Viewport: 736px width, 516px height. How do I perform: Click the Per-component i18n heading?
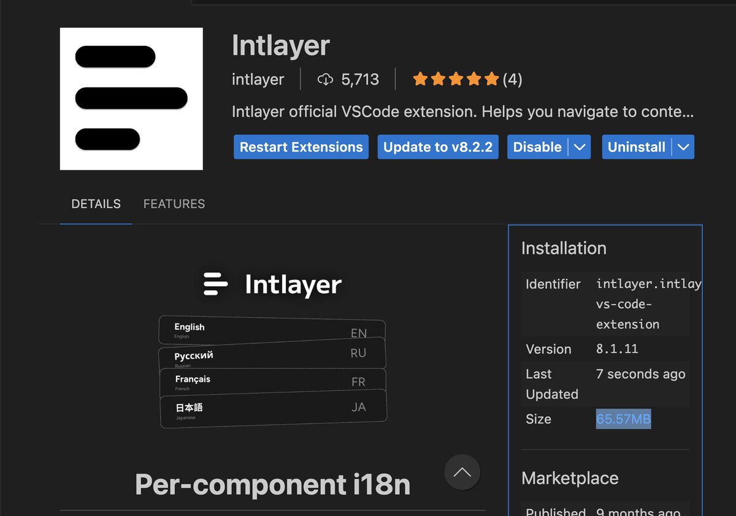click(x=272, y=485)
